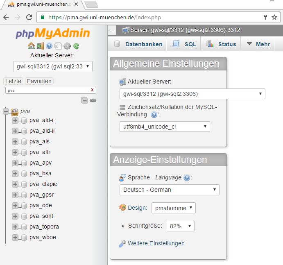Open main panel Aktueller Server dropdown
Image resolution: width=283 pixels, height=265 pixels.
click(x=192, y=94)
